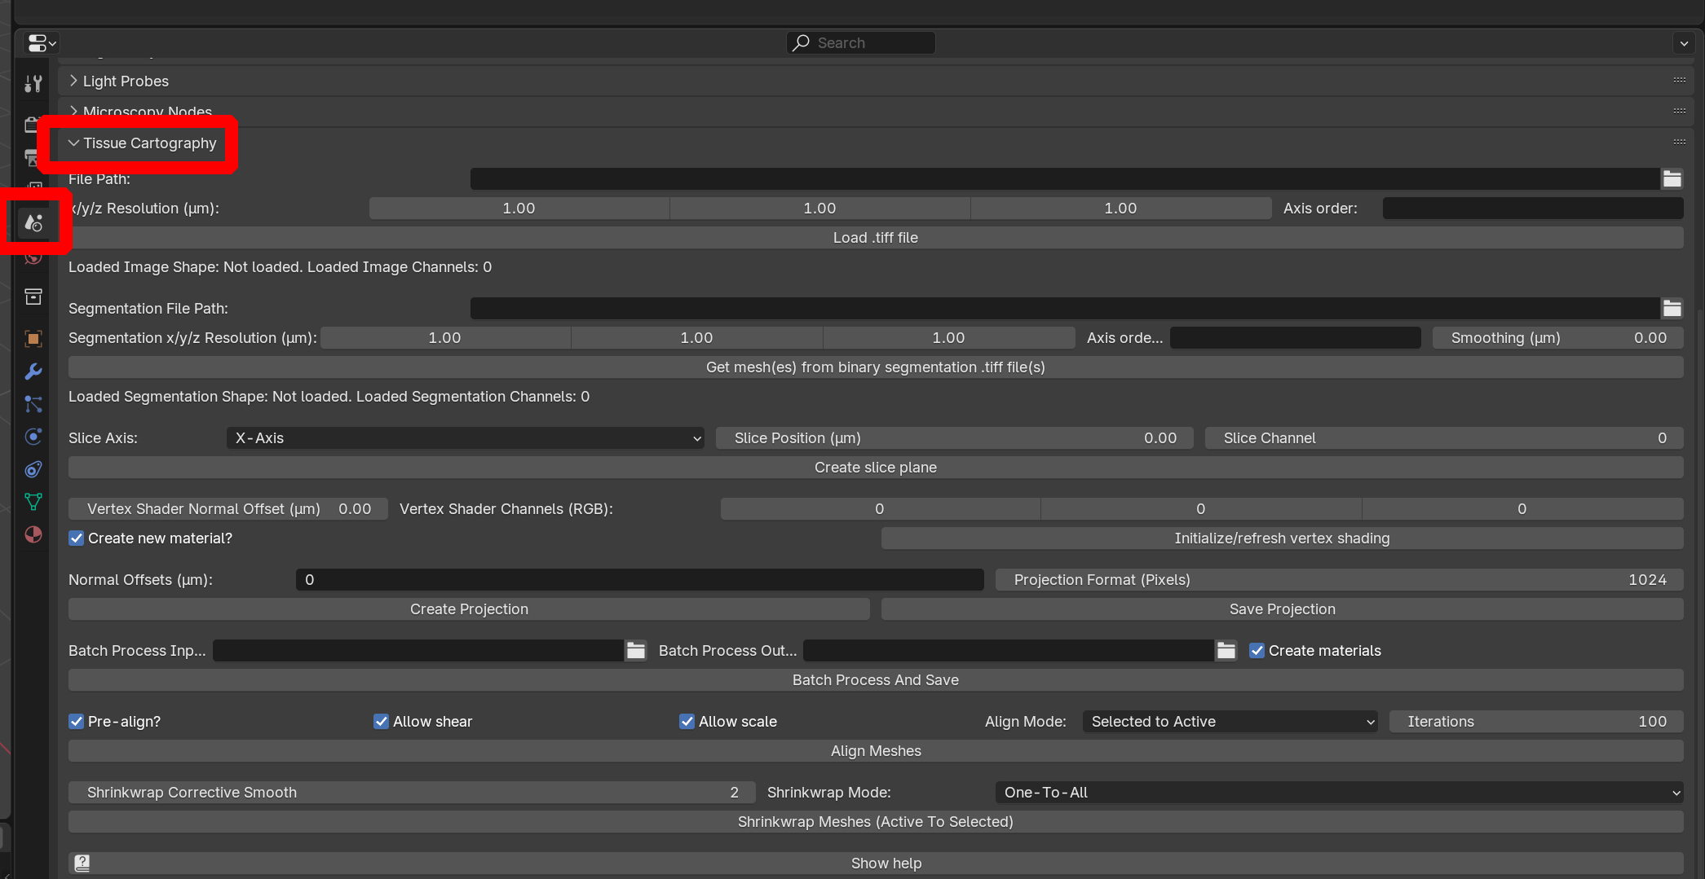Click Align Meshes button
This screenshot has height=879, width=1705.
click(876, 751)
